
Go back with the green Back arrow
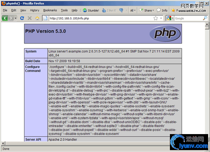tap(5, 18)
